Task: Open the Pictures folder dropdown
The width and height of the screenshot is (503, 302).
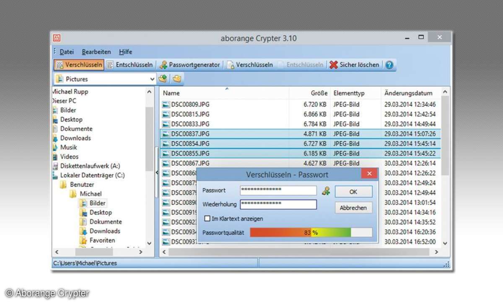Action: pyautogui.click(x=152, y=79)
